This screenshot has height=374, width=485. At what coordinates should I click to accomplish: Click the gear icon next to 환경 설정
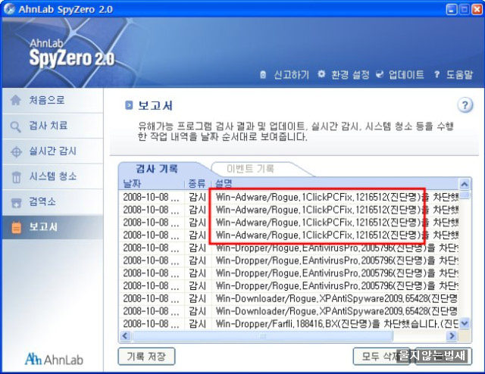coord(321,74)
